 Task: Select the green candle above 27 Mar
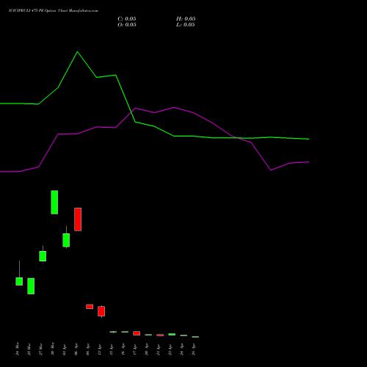tap(43, 256)
